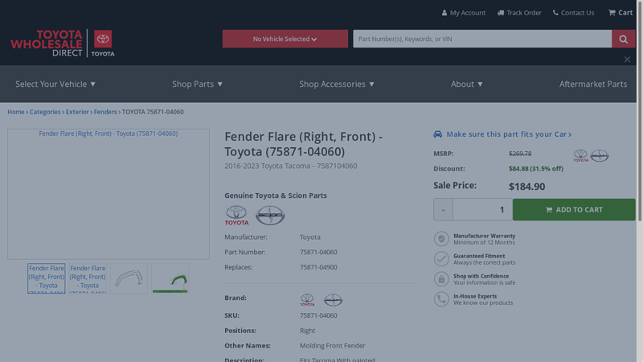Viewport: 643px width, 362px height.
Task: Click the Scion brand logo under Genuine Parts
Action: coord(270,215)
